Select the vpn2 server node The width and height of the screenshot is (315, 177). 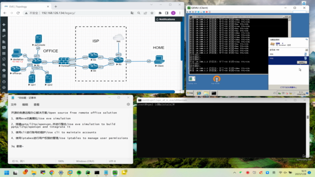pos(48,79)
